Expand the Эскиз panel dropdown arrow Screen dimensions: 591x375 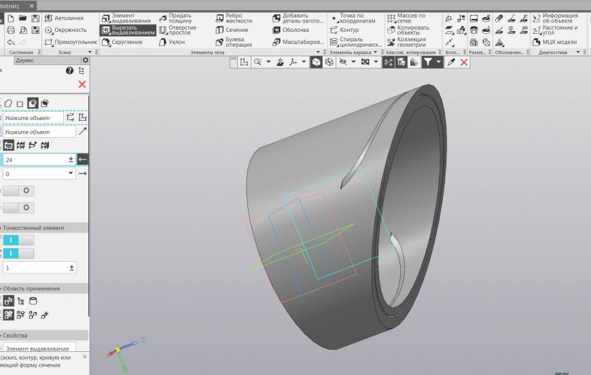click(90, 52)
